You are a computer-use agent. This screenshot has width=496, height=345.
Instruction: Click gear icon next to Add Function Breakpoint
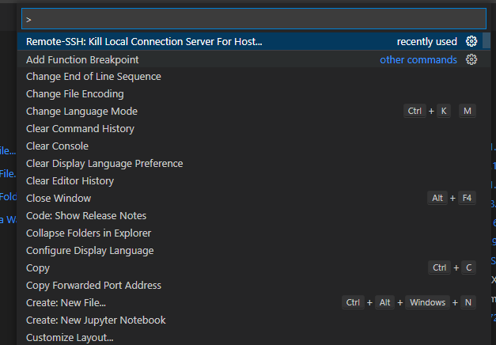(471, 59)
